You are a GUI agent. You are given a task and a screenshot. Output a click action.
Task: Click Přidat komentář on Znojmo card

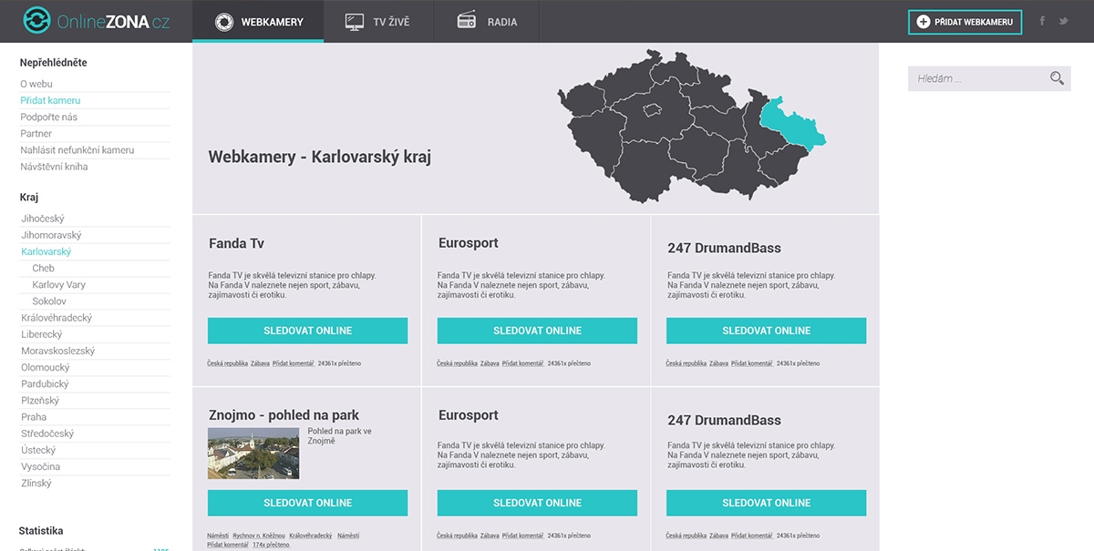pyautogui.click(x=228, y=545)
